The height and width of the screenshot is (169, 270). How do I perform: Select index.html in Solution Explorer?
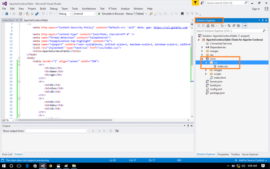[219, 78]
